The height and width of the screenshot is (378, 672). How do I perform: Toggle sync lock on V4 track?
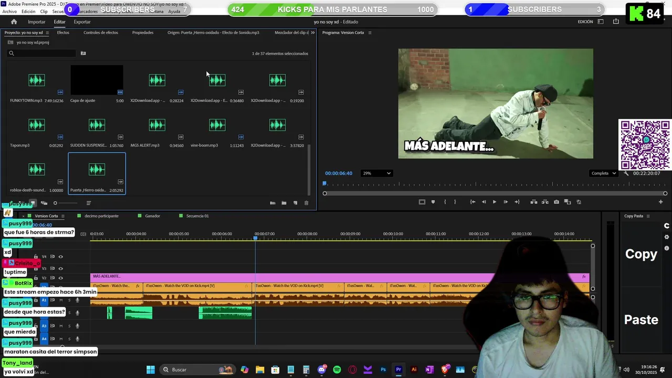pos(52,257)
